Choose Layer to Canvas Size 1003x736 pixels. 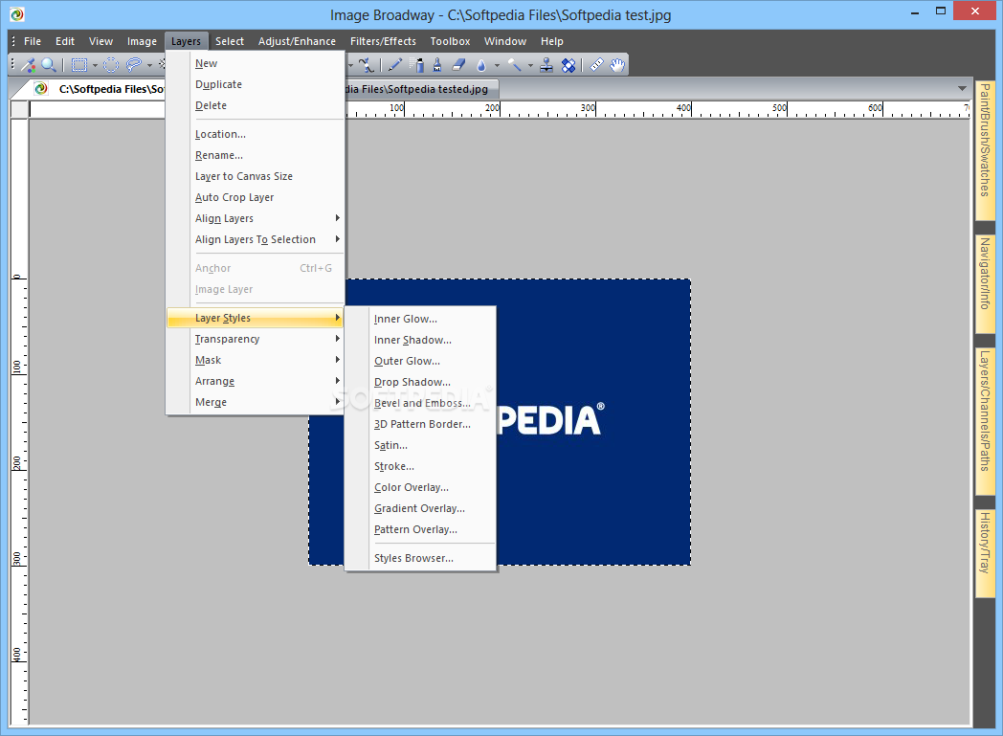[x=256, y=176]
